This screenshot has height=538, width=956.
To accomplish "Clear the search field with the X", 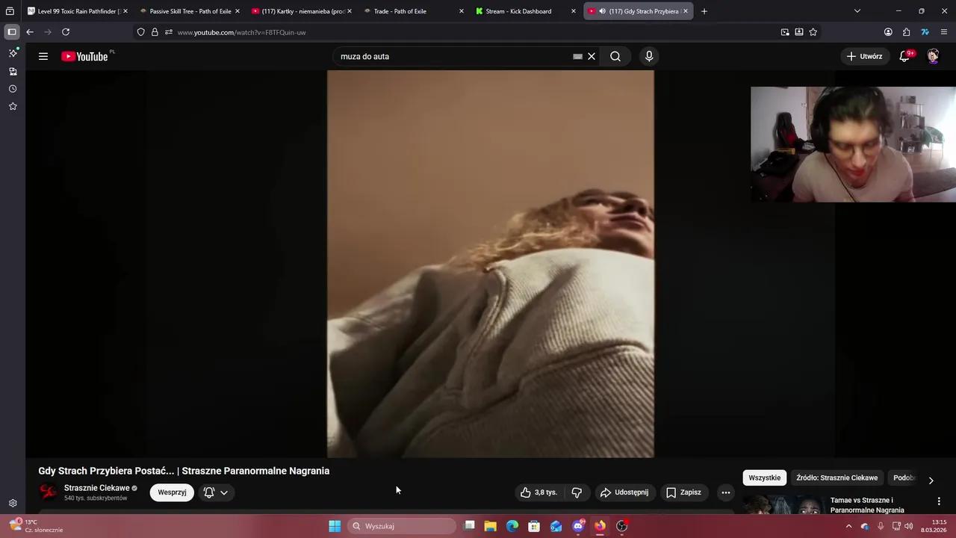I will 592,56.
